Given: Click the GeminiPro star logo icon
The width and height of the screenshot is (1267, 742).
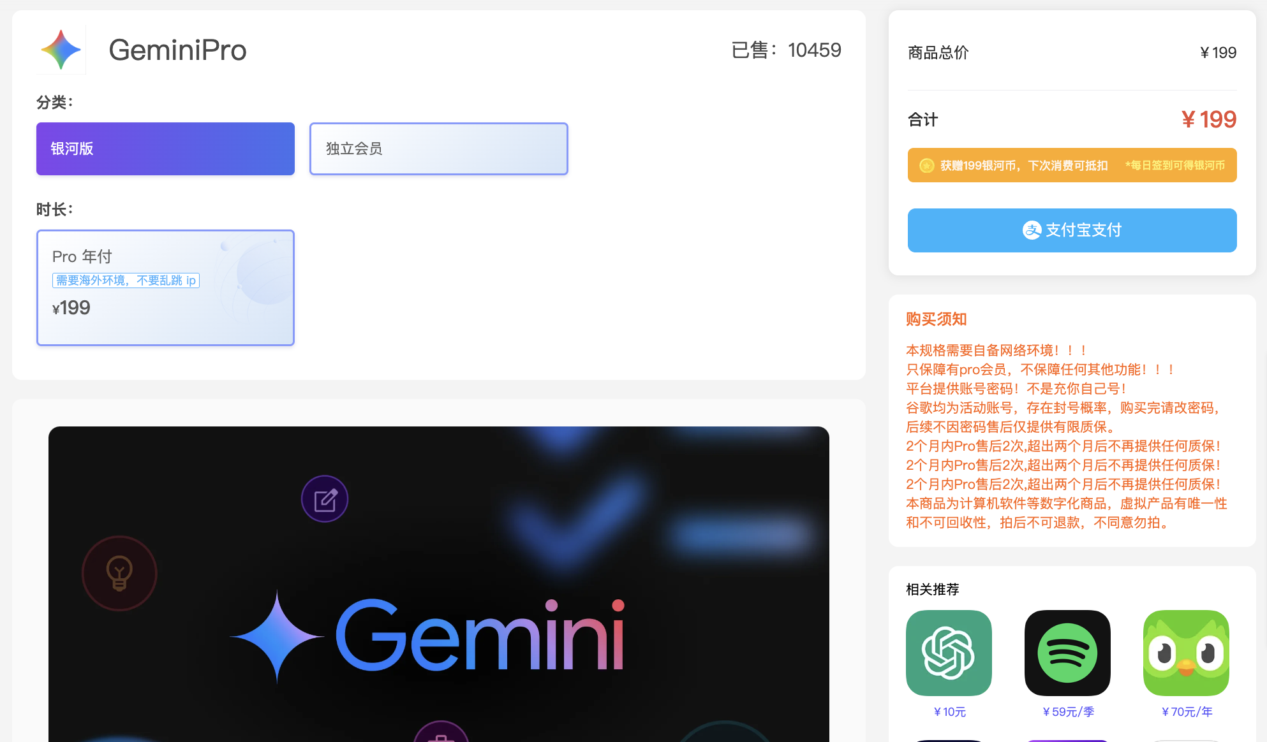Looking at the screenshot, I should click(61, 50).
